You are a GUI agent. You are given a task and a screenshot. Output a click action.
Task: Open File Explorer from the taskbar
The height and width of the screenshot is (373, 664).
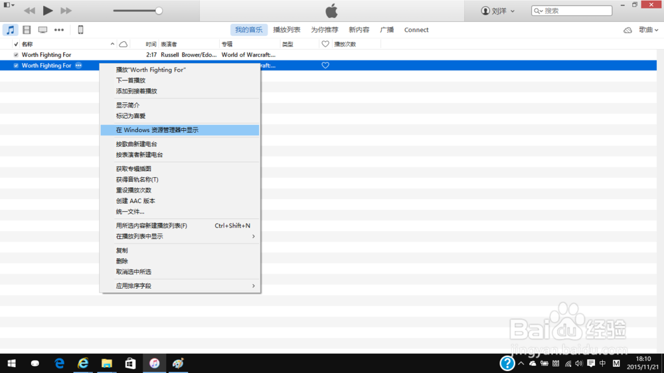107,363
